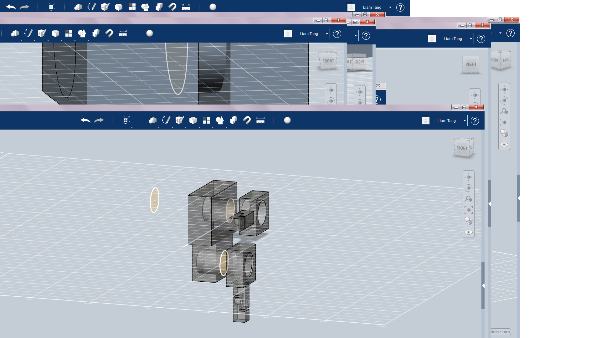Open the Material sphere in the second window toolbar
Viewport: 601px width, 338px height.
coord(150,33)
